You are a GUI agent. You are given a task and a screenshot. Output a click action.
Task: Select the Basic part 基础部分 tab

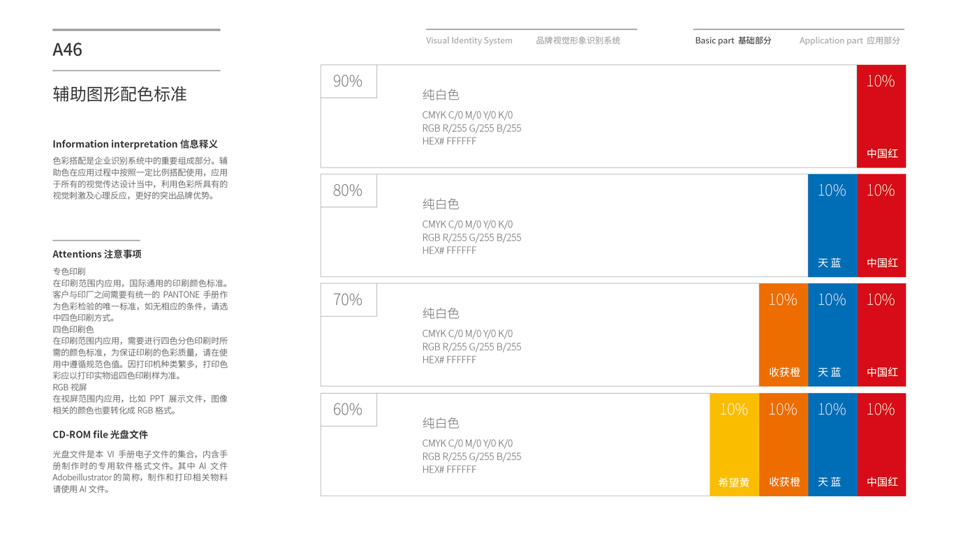733,40
